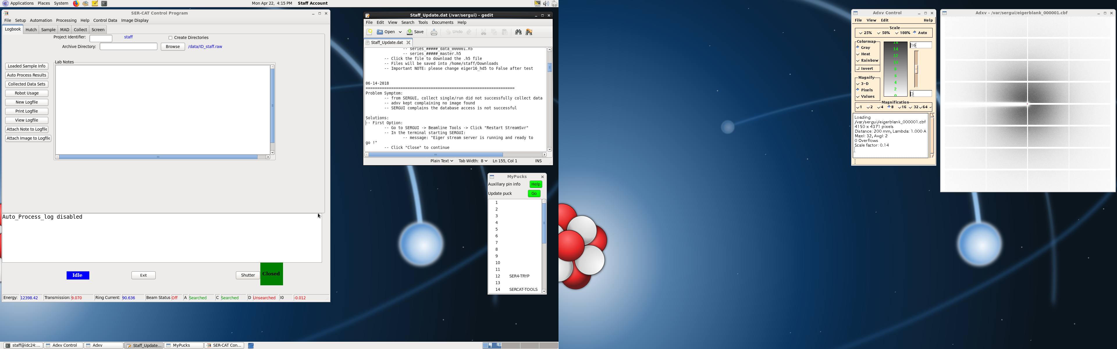This screenshot has height=349, width=1117.
Task: Click the Find binoculars icon in gedit
Action: [x=518, y=32]
